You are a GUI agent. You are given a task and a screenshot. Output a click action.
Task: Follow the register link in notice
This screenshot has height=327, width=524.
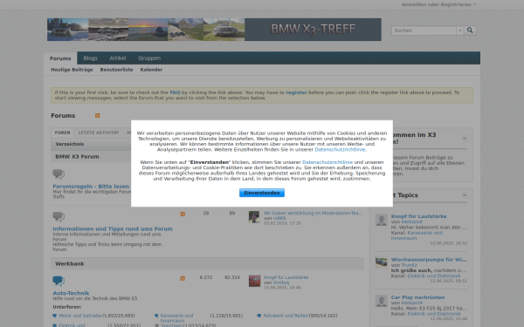pyautogui.click(x=296, y=92)
